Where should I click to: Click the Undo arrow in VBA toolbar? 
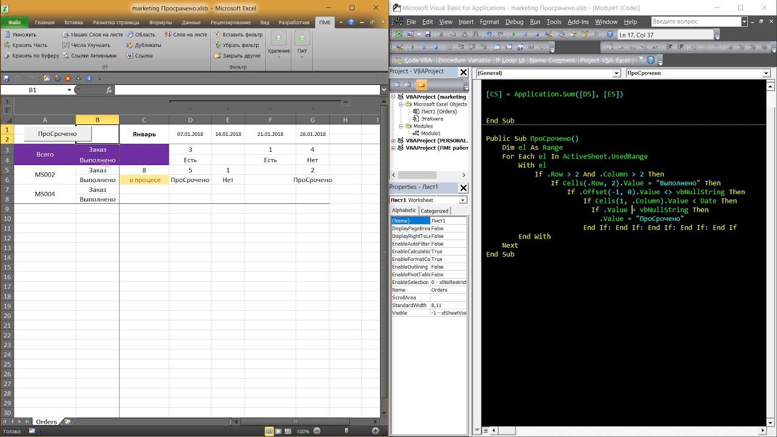(489, 35)
